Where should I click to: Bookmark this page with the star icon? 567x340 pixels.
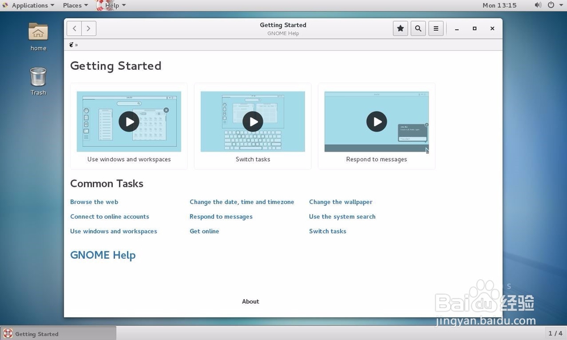pyautogui.click(x=400, y=28)
